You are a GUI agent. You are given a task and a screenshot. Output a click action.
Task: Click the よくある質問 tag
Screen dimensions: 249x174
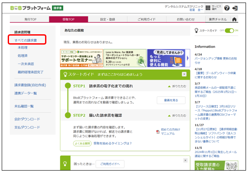(82, 144)
